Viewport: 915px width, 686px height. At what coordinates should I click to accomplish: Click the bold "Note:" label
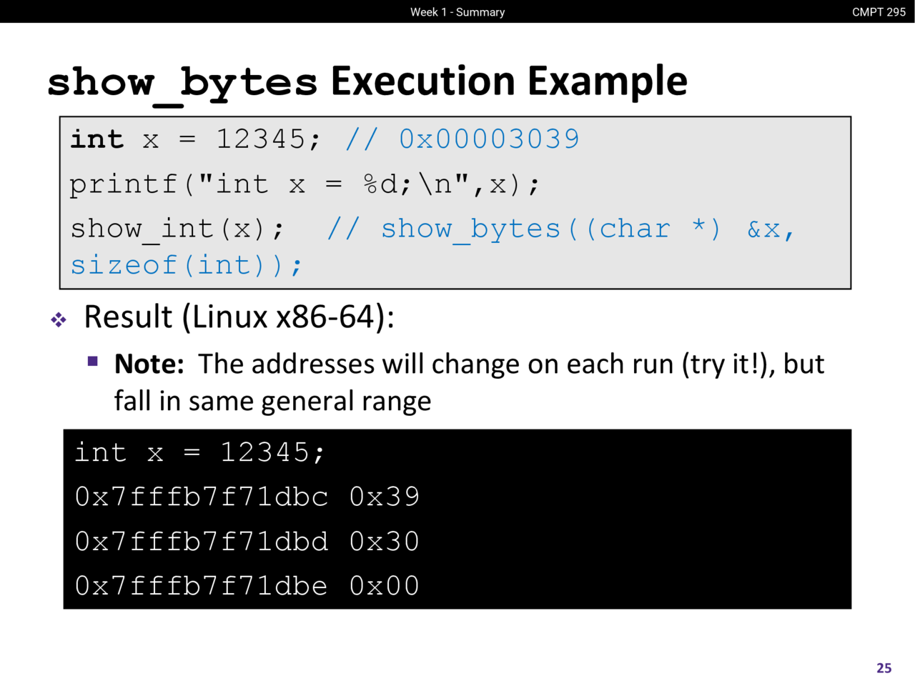149,364
